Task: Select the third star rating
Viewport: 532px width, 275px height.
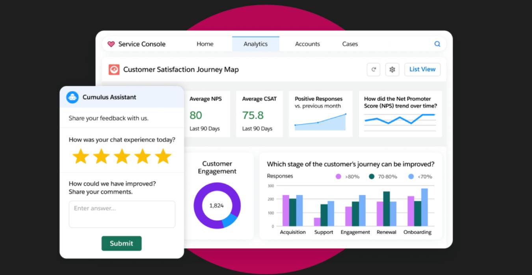Action: (x=122, y=156)
